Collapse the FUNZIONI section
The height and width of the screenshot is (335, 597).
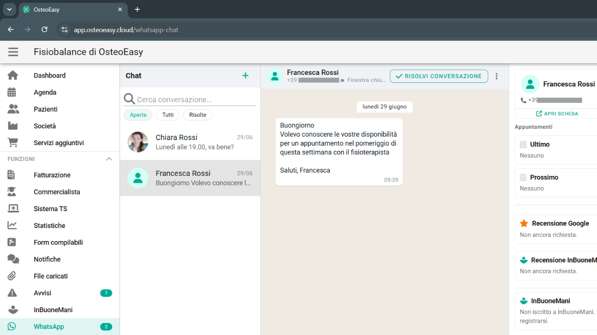(109, 159)
